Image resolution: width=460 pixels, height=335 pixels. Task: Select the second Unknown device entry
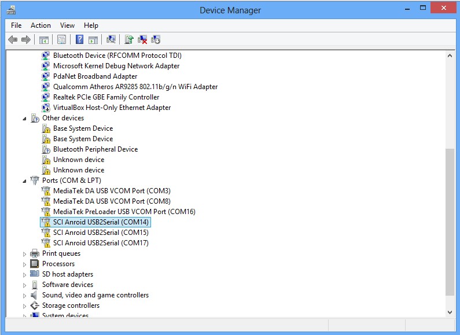79,170
